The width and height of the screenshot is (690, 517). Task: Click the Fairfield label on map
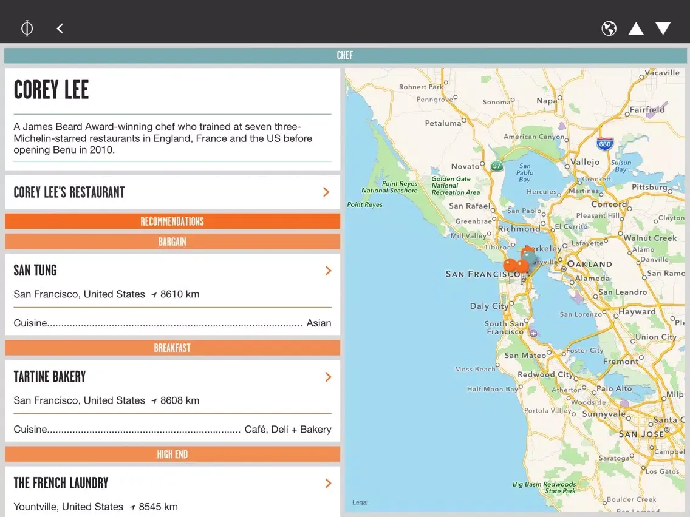tap(647, 109)
